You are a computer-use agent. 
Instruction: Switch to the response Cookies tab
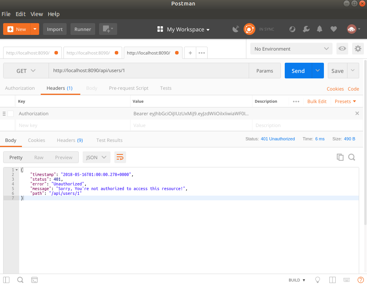click(36, 140)
